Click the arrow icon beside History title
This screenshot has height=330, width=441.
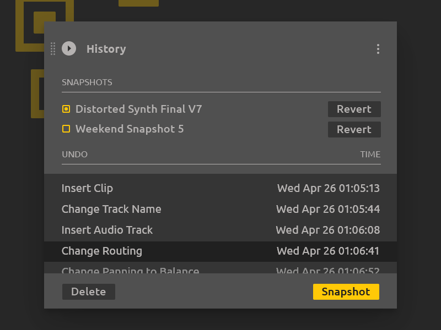(69, 49)
